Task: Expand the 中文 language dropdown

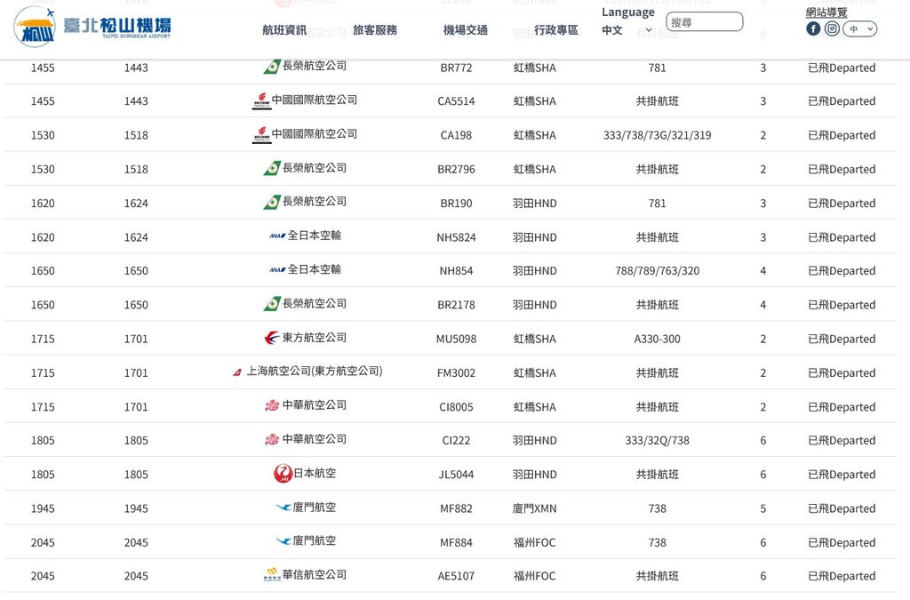Action: [x=627, y=30]
